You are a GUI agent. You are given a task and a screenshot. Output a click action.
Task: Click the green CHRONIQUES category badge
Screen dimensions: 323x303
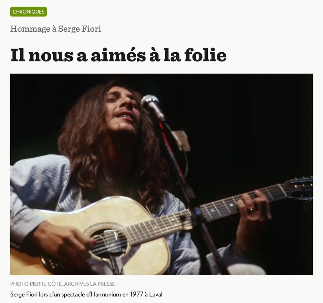point(28,12)
